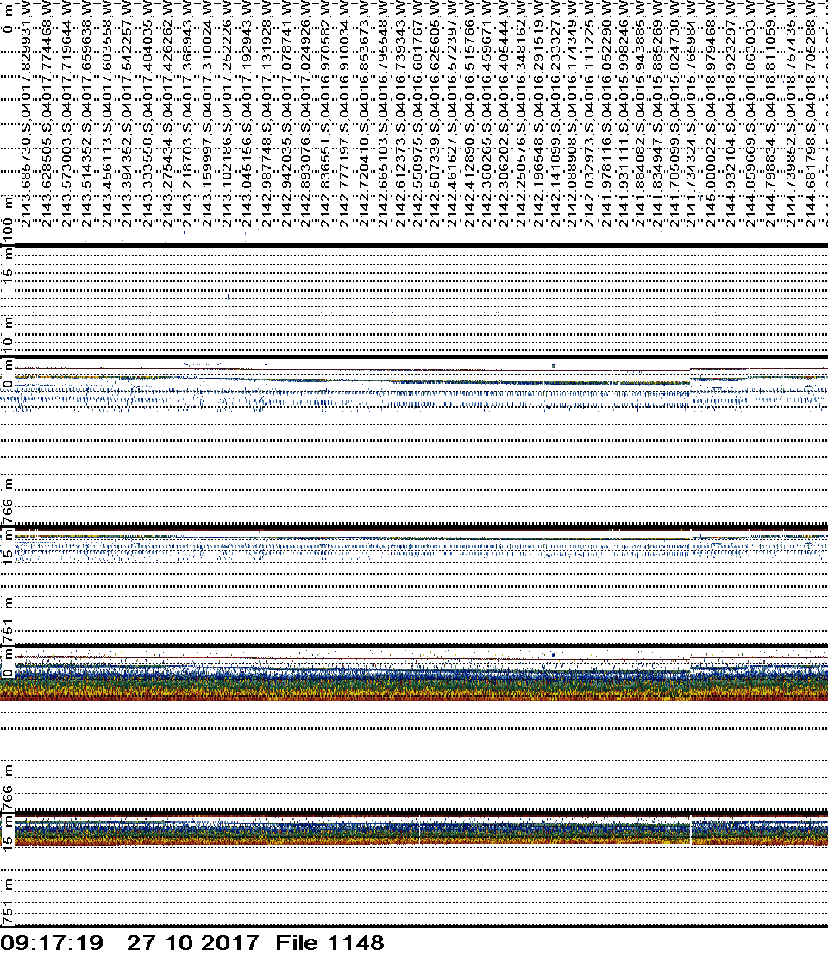The image size is (828, 956).
Task: Select position label 2143.685730,S,04017.829931,W
Action: (x=26, y=113)
